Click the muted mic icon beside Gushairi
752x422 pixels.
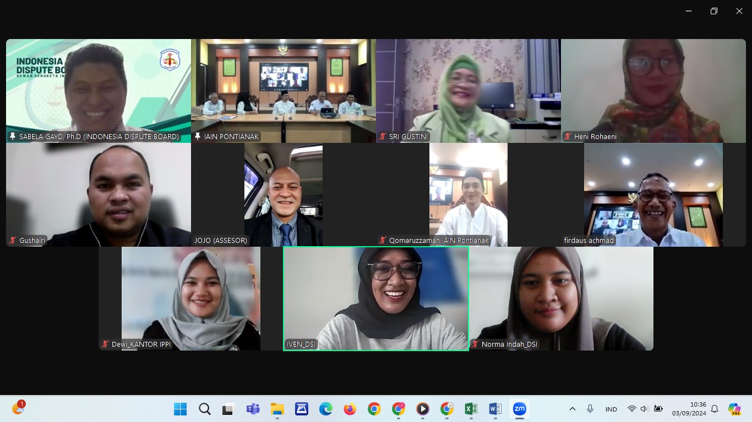click(x=13, y=240)
